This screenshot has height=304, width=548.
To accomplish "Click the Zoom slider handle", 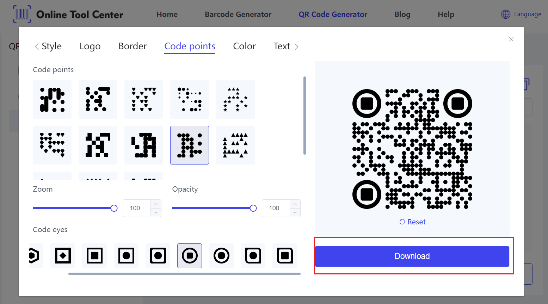I will tap(114, 208).
